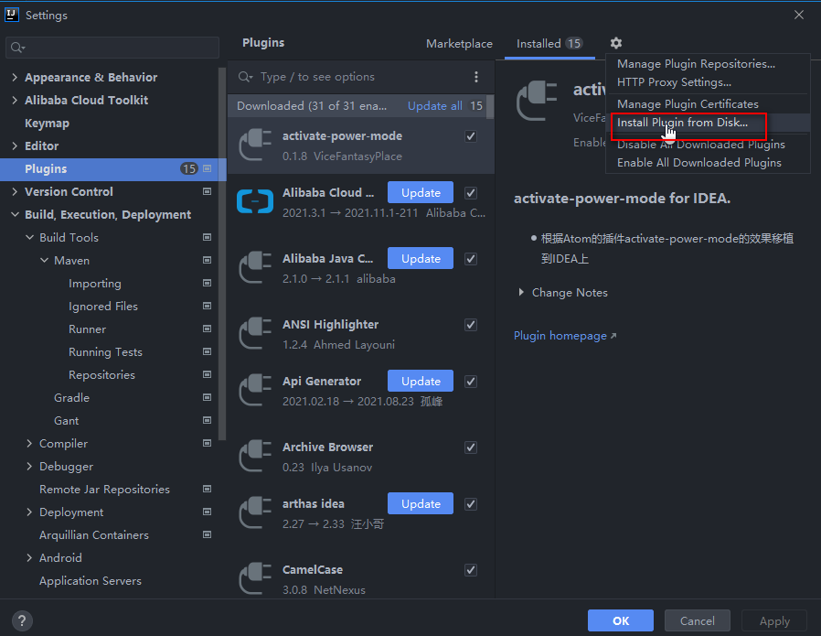821x636 pixels.
Task: Expand the Change Notes section
Action: (x=521, y=292)
